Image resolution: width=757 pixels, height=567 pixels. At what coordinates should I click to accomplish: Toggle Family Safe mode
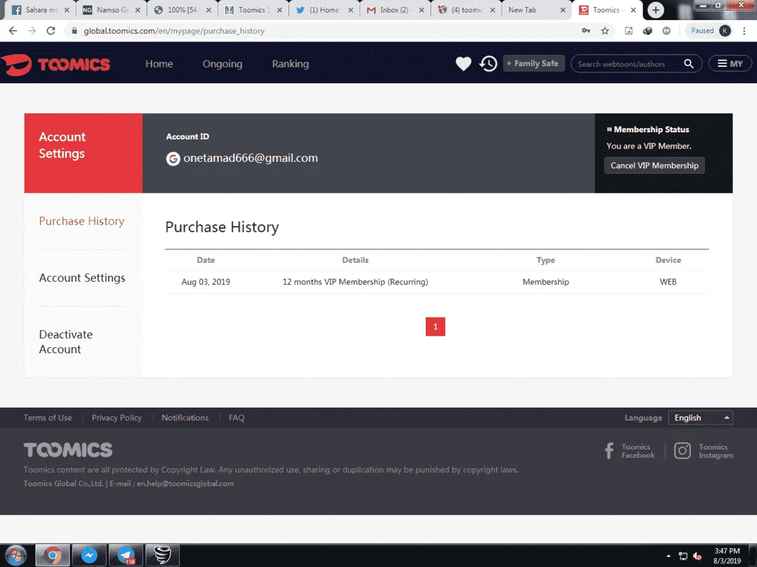click(534, 64)
